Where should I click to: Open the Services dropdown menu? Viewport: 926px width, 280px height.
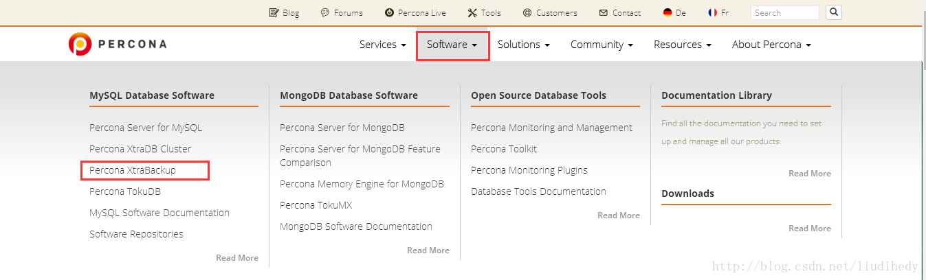[x=383, y=45]
